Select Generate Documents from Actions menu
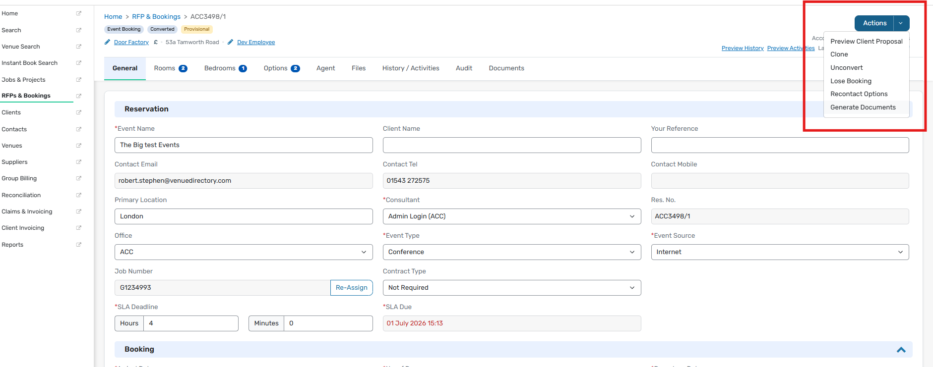Image resolution: width=933 pixels, height=367 pixels. tap(863, 107)
